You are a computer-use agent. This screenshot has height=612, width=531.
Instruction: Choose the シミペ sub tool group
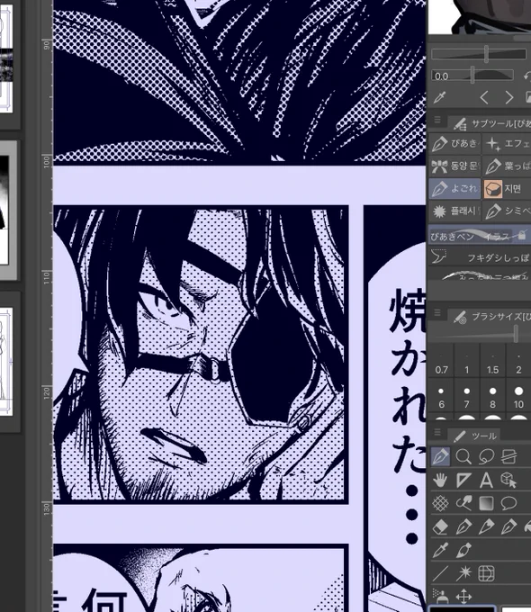point(507,211)
